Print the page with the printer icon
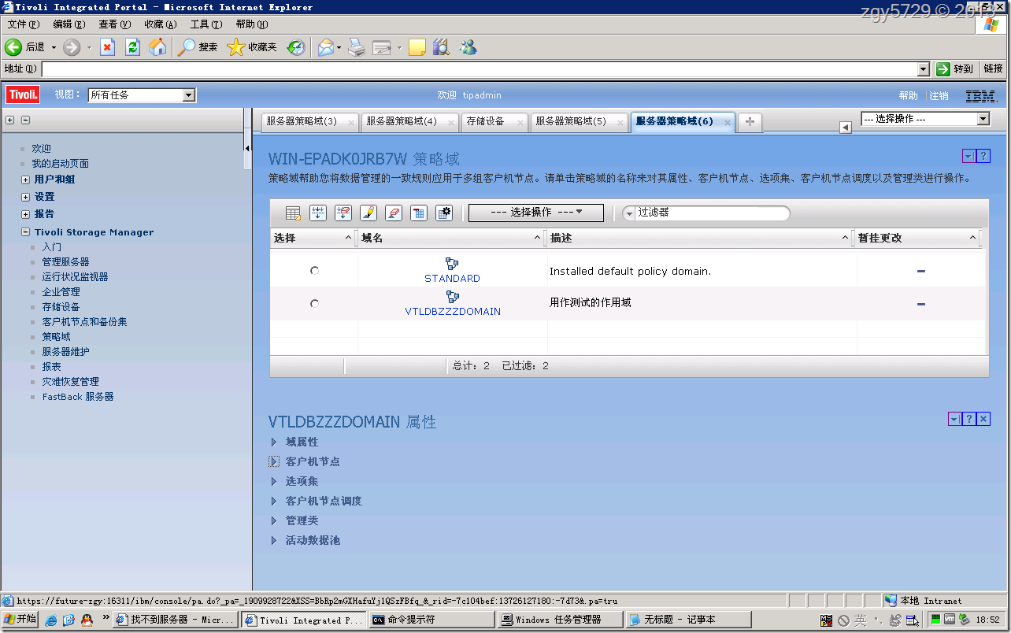 357,47
